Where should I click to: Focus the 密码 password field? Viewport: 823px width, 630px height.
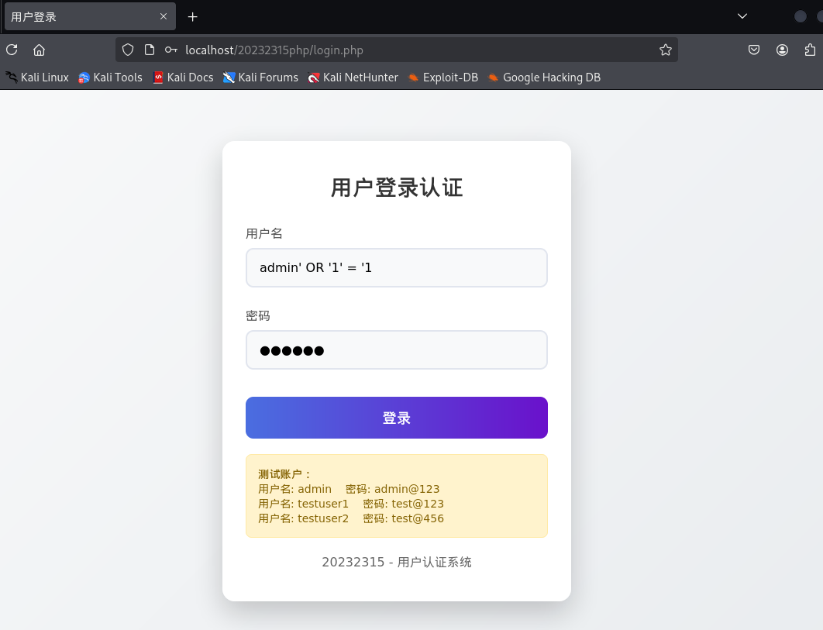click(397, 350)
